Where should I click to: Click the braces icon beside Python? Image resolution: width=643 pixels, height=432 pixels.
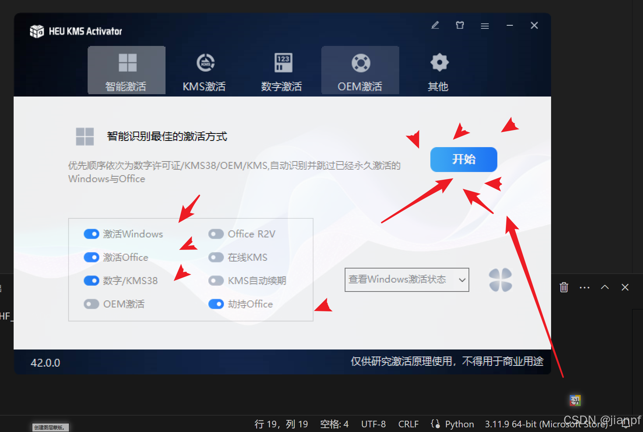(435, 423)
